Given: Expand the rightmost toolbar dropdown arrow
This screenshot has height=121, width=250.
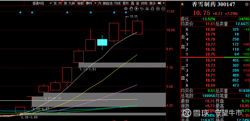Looking at the screenshot, I should coord(164,3).
